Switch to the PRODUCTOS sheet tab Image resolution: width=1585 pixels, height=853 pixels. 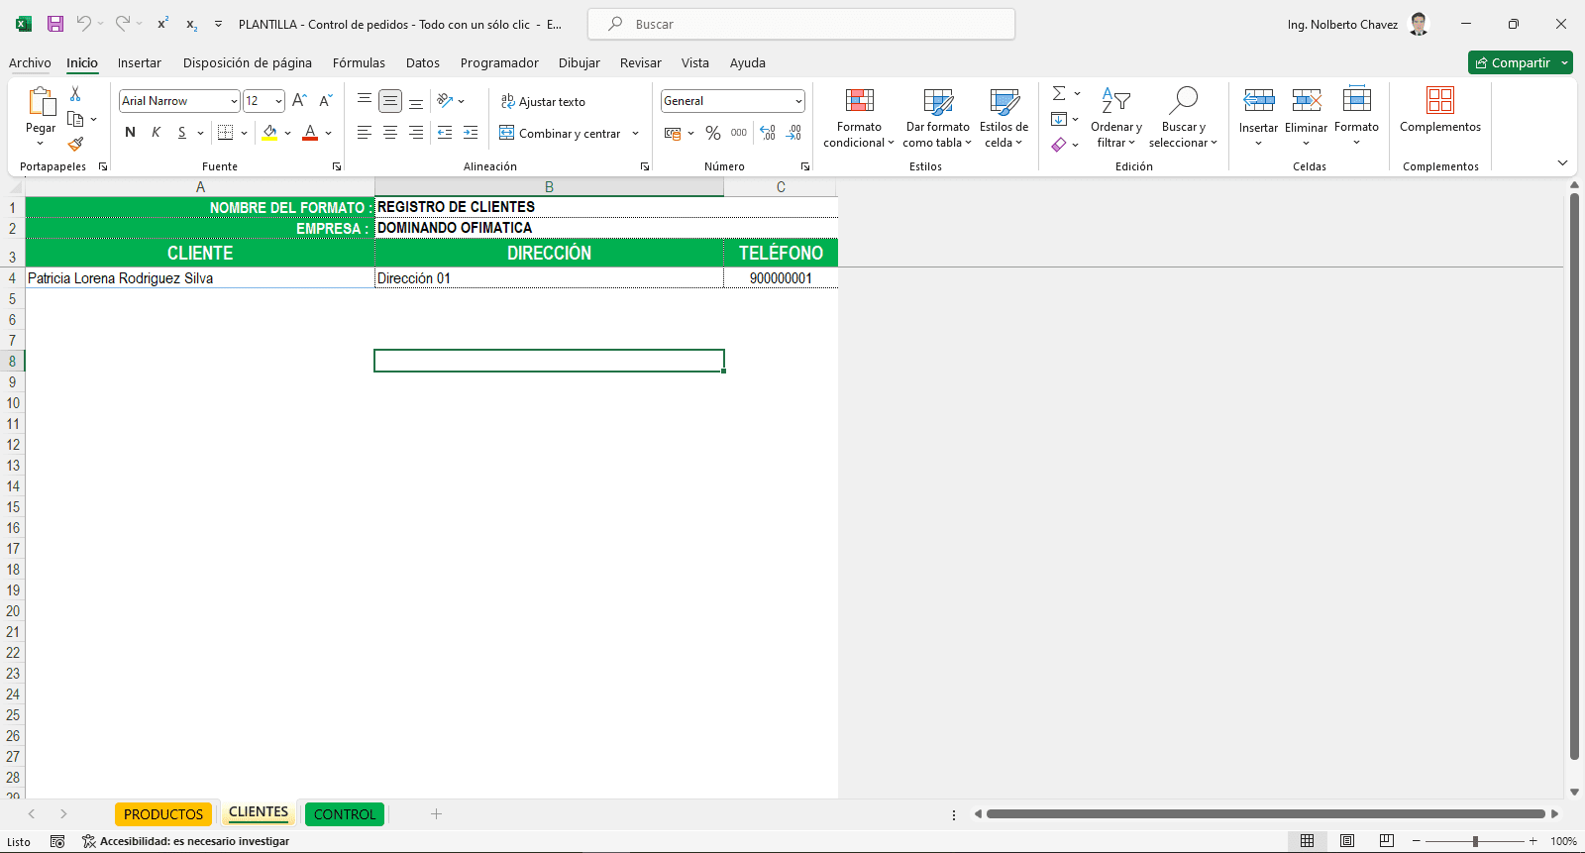pos(163,814)
